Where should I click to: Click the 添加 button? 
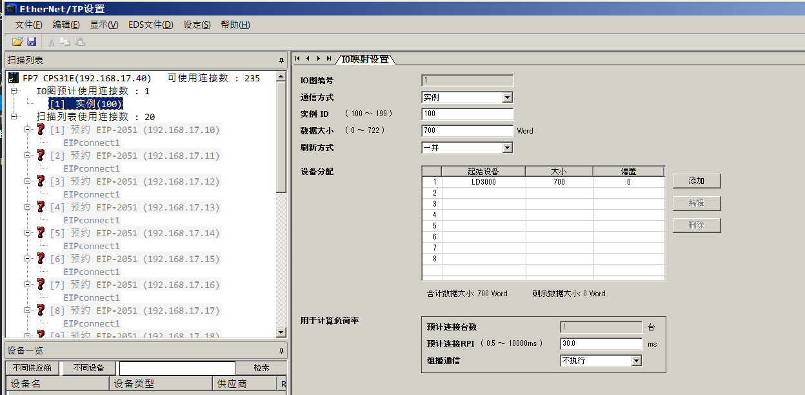pyautogui.click(x=696, y=181)
